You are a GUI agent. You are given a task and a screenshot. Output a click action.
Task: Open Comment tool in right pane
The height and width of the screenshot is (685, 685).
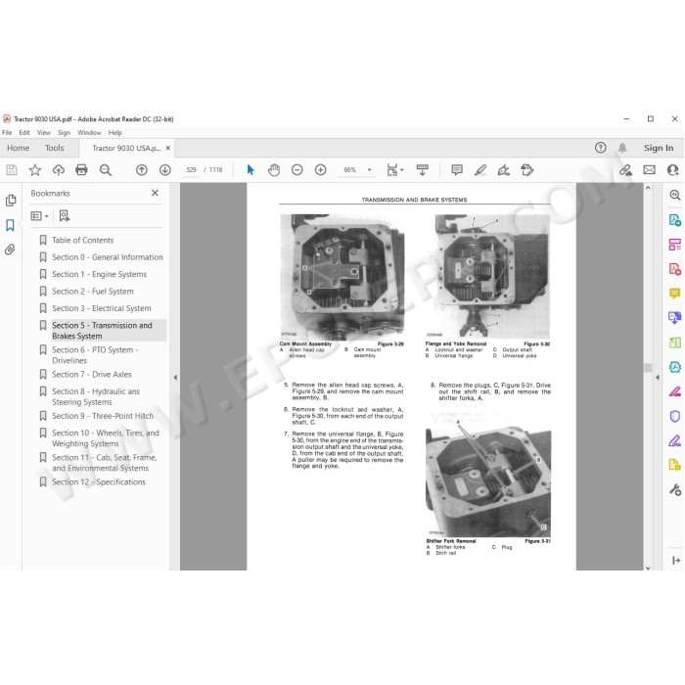click(x=675, y=294)
